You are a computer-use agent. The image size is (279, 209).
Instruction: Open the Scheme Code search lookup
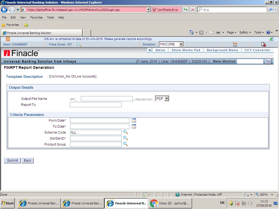tap(126, 132)
